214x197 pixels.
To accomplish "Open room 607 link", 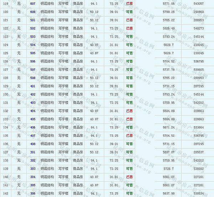I will [33, 4].
